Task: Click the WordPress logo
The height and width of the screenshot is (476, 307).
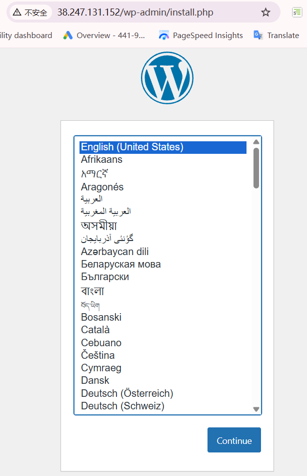Action: pyautogui.click(x=167, y=78)
